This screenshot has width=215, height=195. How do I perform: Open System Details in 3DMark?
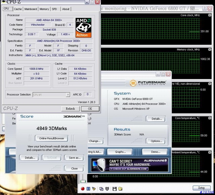click(157, 119)
